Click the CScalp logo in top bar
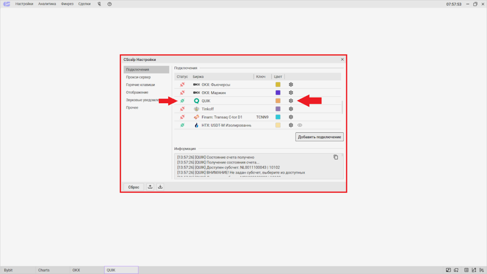Viewport: 487px width, 274px height. (7, 4)
